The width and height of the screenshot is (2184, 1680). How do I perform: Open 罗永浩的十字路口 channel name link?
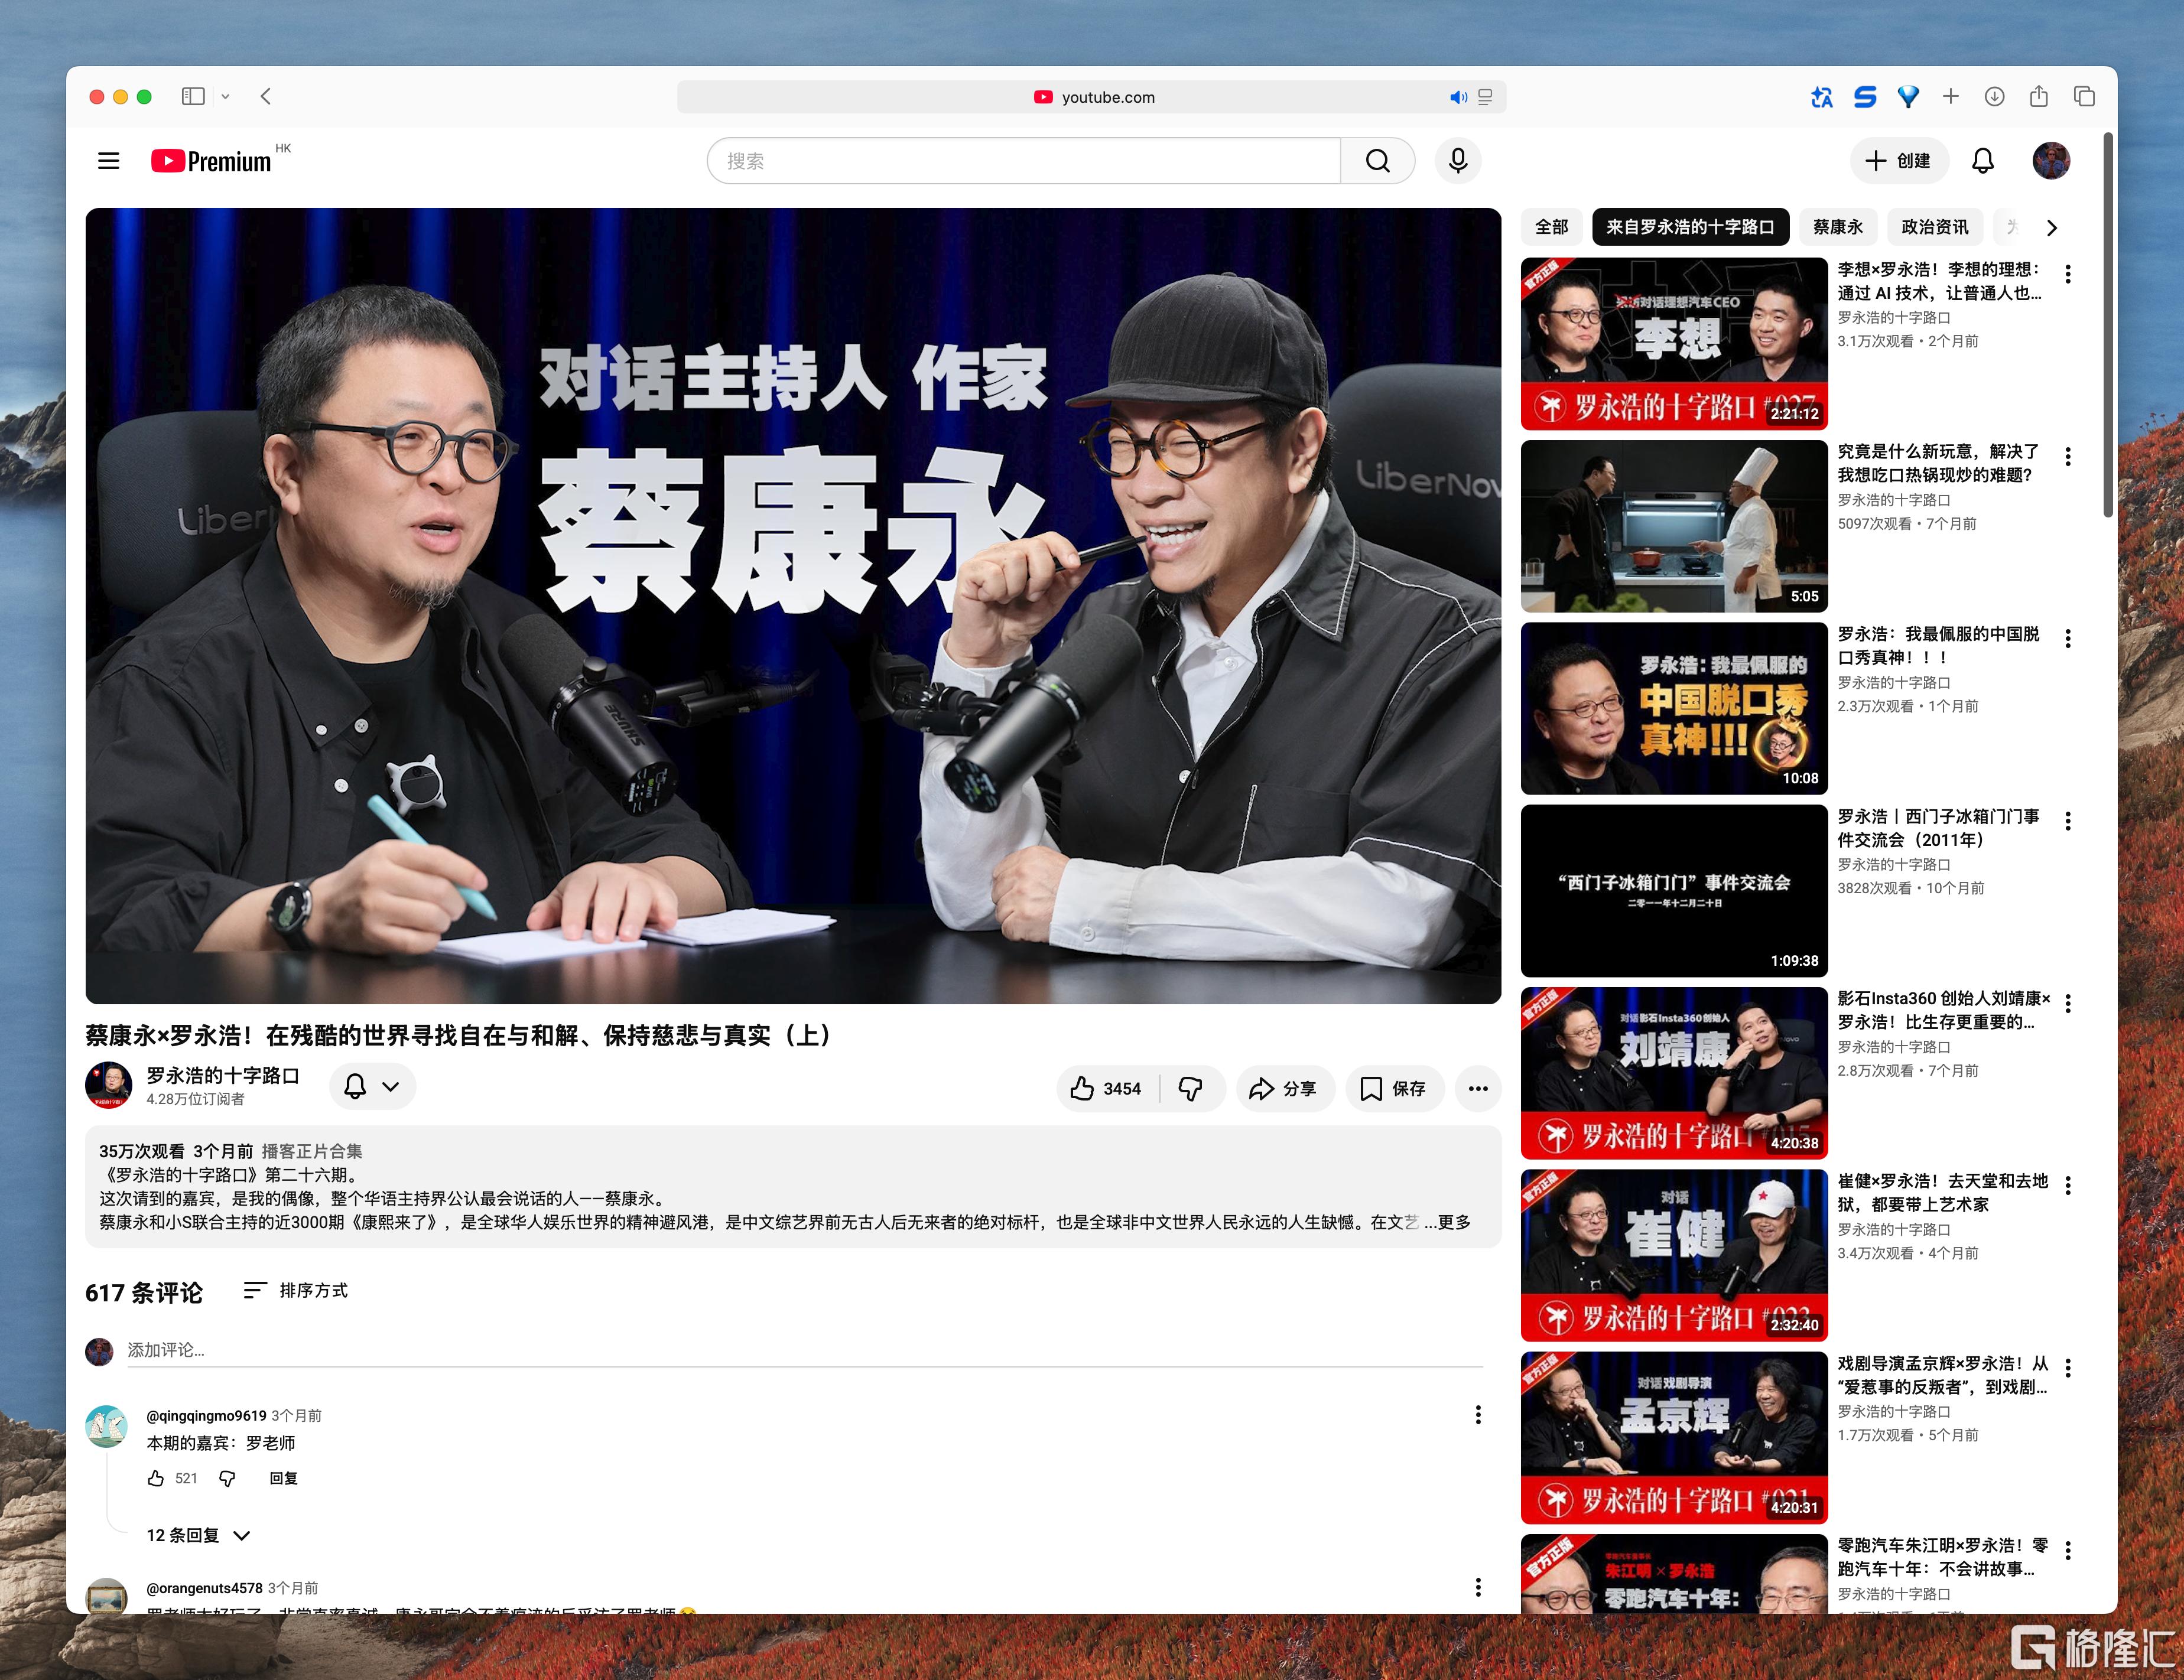click(x=223, y=1075)
